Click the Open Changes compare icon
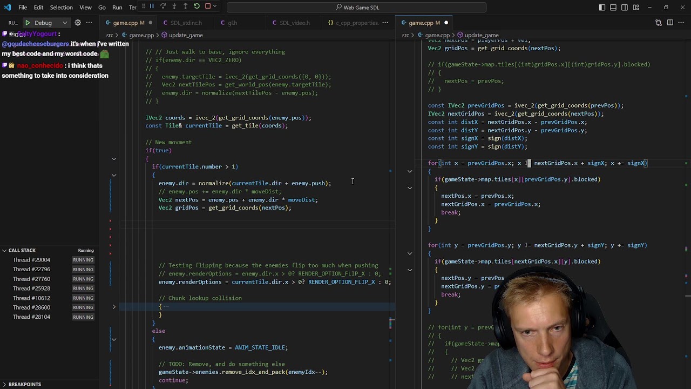This screenshot has height=389, width=691. click(659, 23)
